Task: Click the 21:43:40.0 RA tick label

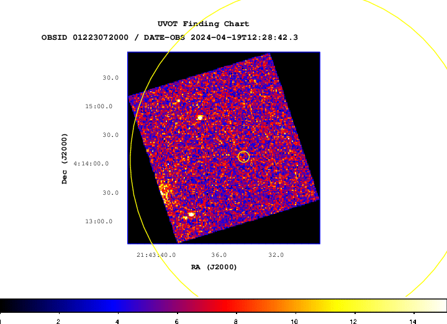Action: pyautogui.click(x=156, y=255)
